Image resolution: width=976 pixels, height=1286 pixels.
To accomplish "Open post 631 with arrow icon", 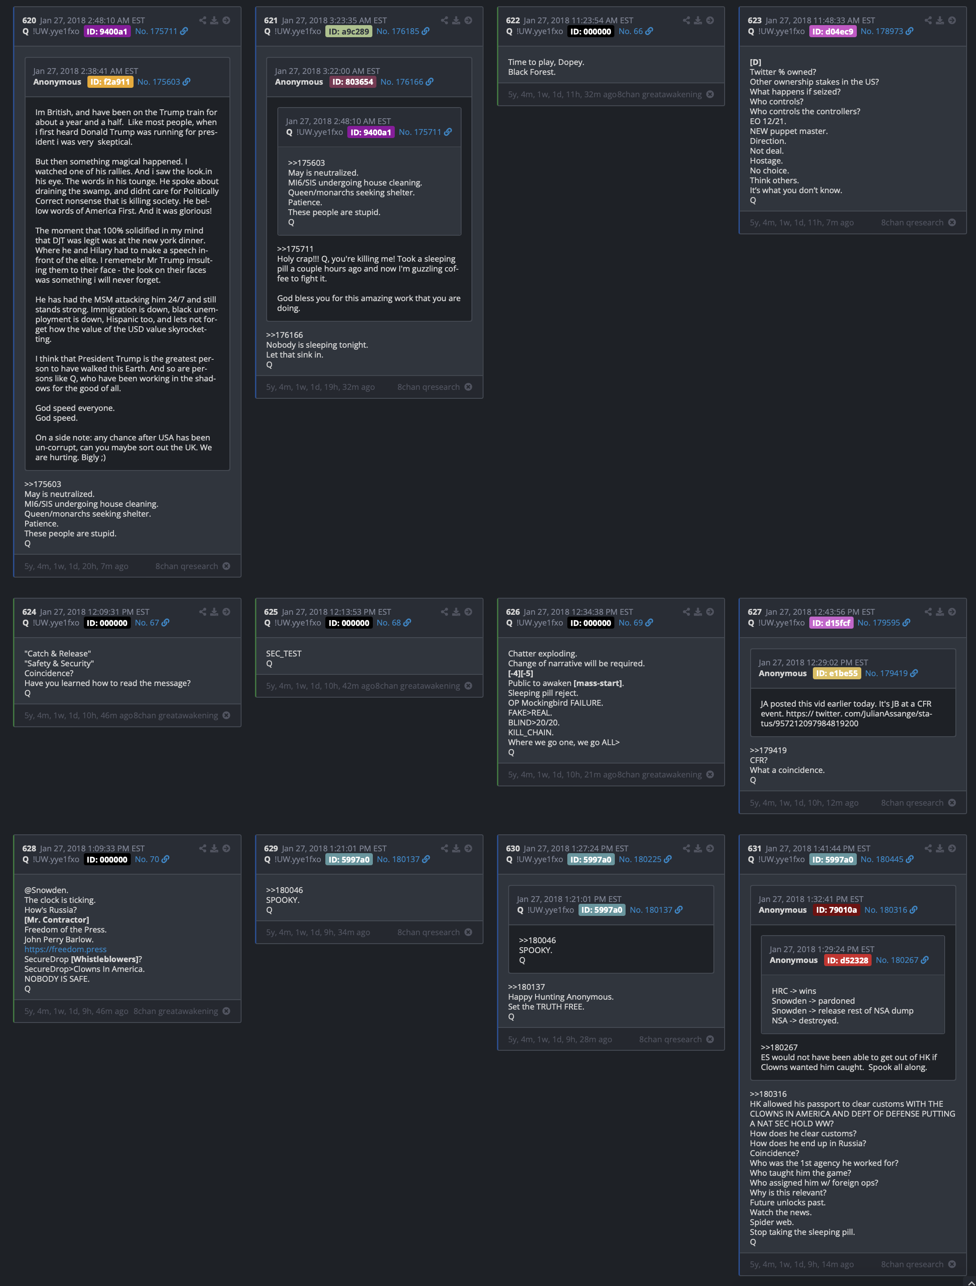I will point(952,848).
